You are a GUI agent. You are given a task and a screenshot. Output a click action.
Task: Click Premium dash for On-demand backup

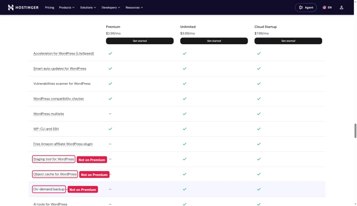110,189
